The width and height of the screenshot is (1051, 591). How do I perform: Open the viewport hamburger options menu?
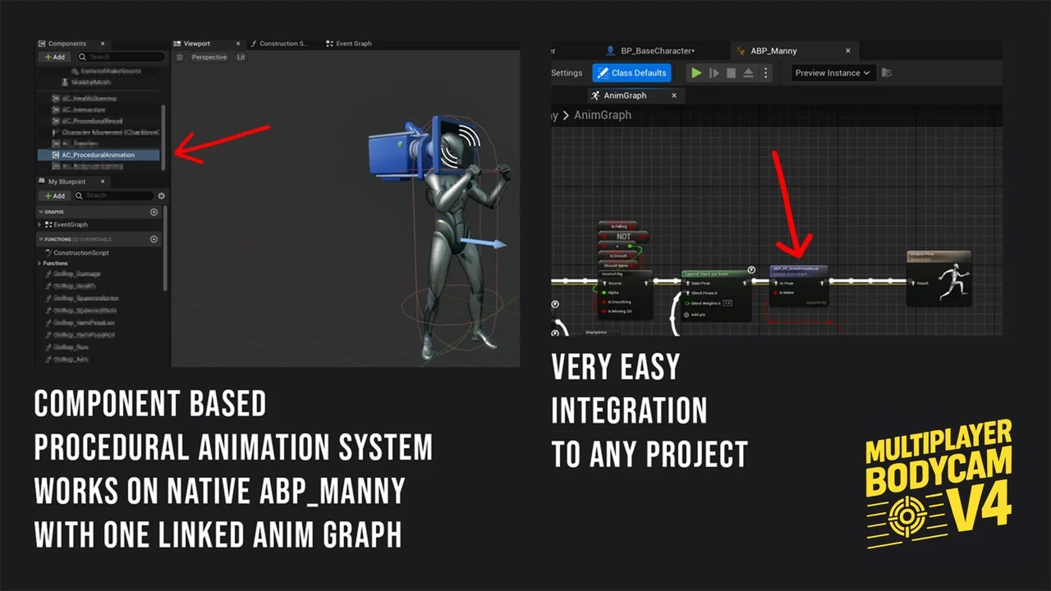point(180,57)
